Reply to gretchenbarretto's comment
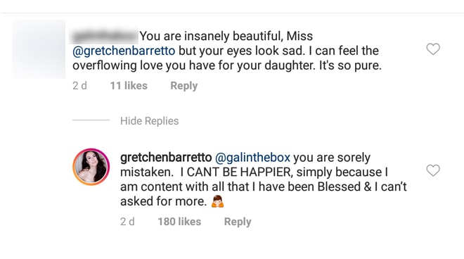The width and height of the screenshot is (464, 259). click(x=238, y=222)
